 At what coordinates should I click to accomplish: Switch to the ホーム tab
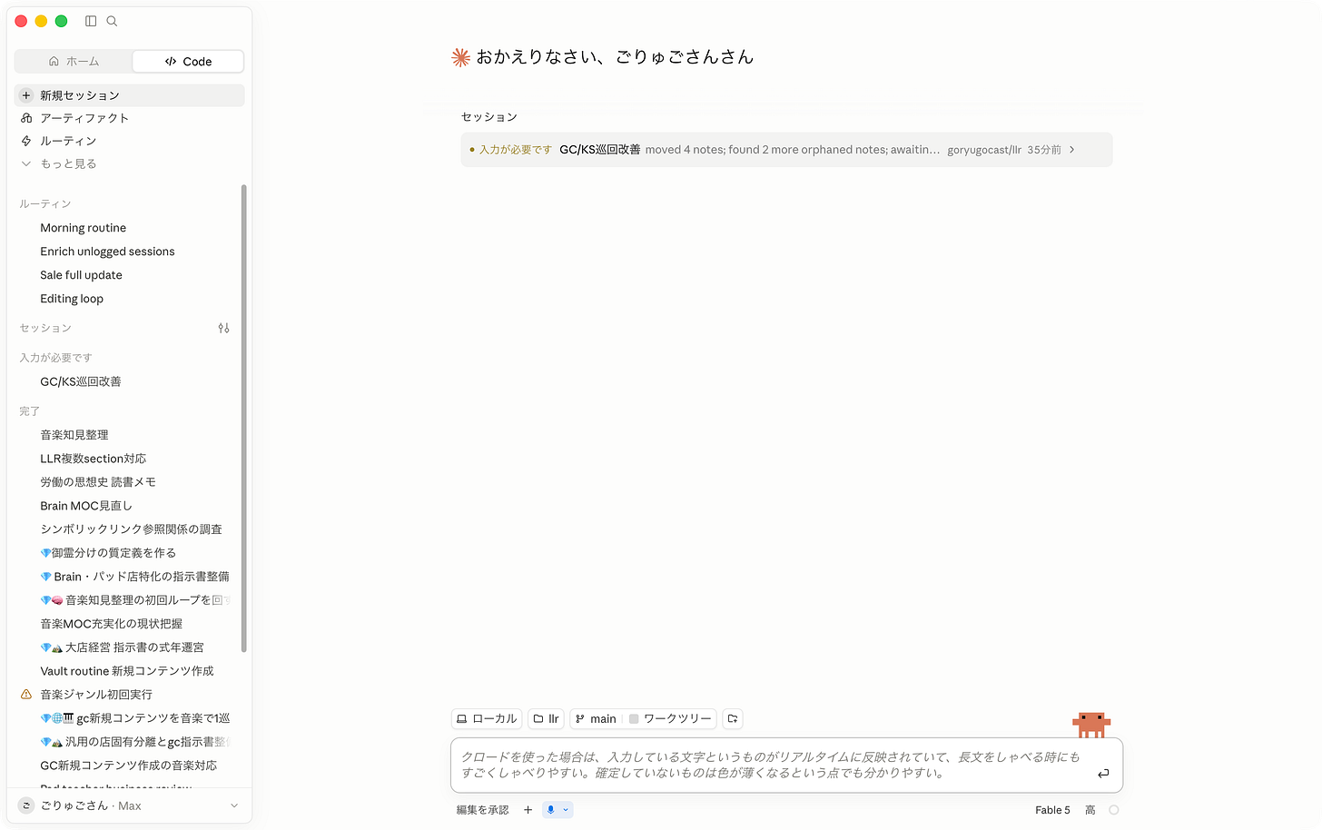click(x=74, y=61)
